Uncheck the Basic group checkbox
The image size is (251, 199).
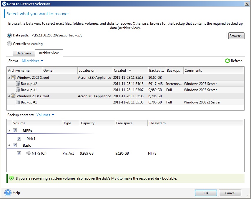coord(15,145)
